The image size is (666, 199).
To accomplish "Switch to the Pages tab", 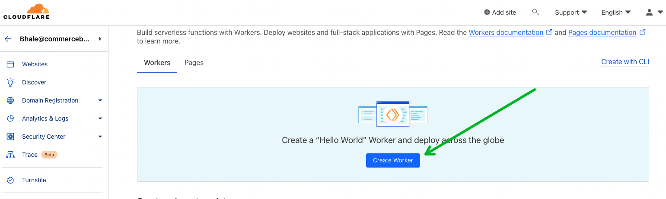I will pos(194,62).
